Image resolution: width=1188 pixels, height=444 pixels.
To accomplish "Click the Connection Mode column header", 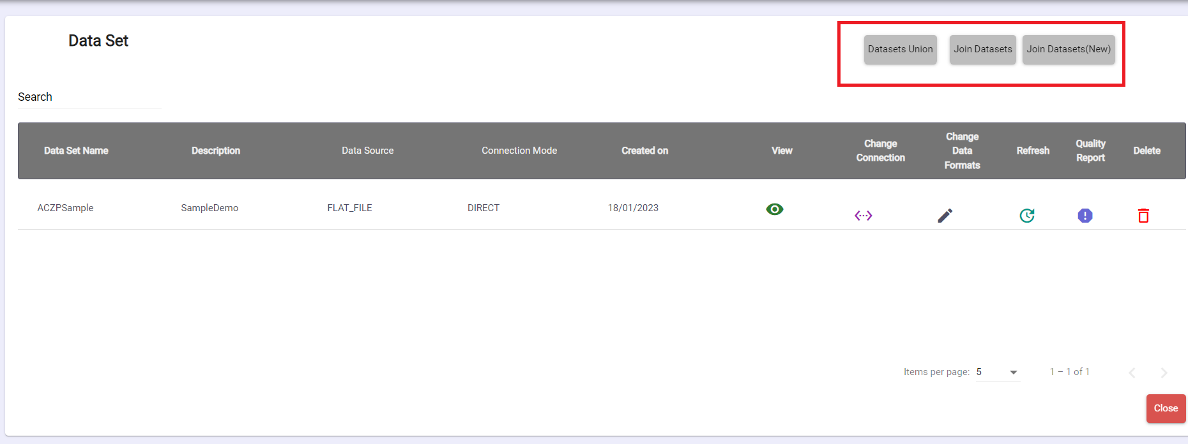I will [519, 151].
